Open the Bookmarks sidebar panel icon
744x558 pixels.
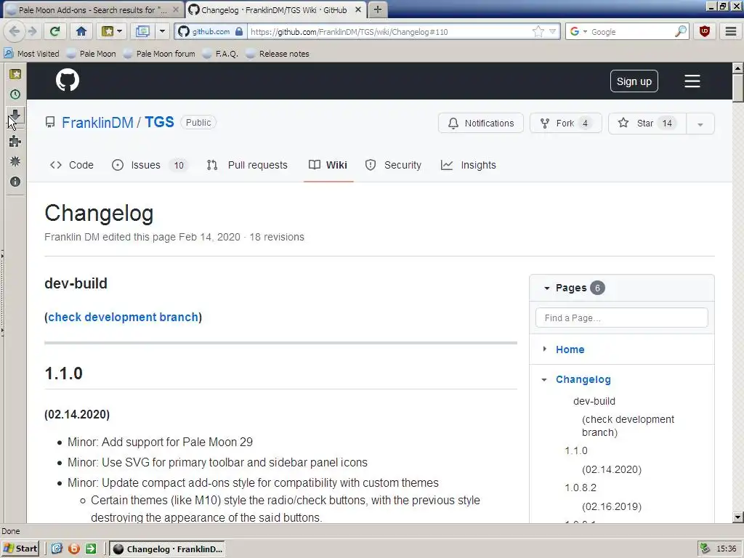pyautogui.click(x=15, y=74)
